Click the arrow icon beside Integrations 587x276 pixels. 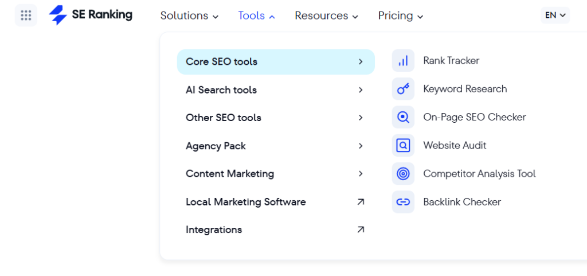point(361,230)
